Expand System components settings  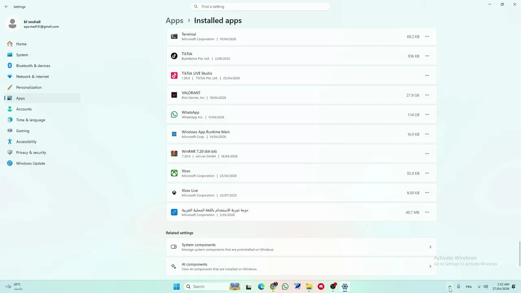[x=301, y=247]
